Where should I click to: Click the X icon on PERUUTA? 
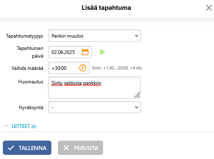(66, 148)
